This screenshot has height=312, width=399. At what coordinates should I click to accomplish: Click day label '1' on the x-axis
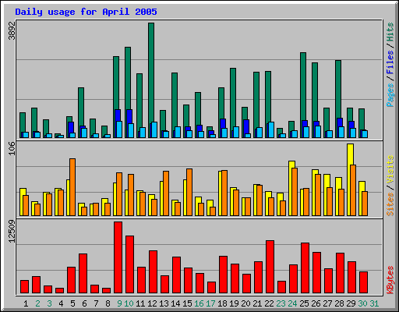pyautogui.click(x=26, y=303)
